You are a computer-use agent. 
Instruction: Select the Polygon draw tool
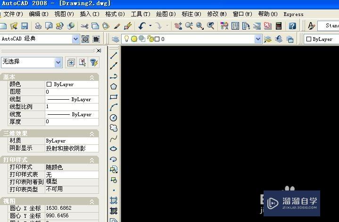point(114,87)
